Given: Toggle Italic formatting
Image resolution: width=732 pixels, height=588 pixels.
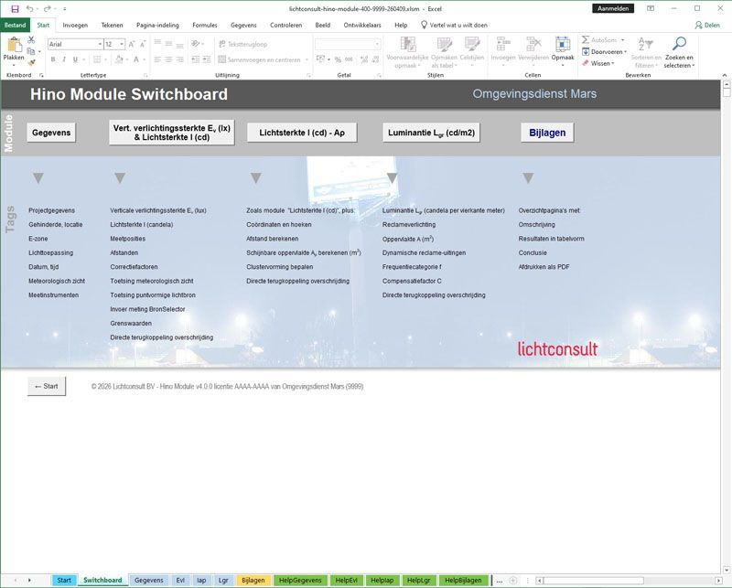Looking at the screenshot, I should [64, 59].
